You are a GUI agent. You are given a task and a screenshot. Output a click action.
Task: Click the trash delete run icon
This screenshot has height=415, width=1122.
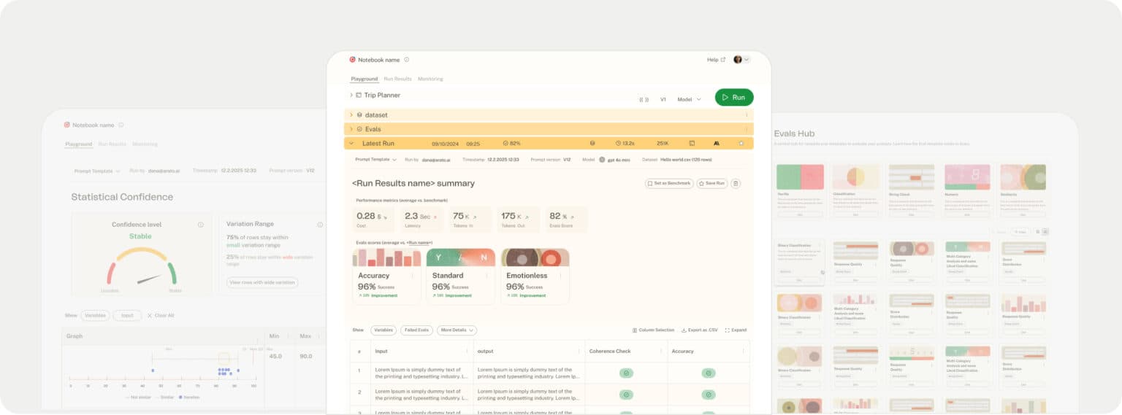tap(736, 184)
